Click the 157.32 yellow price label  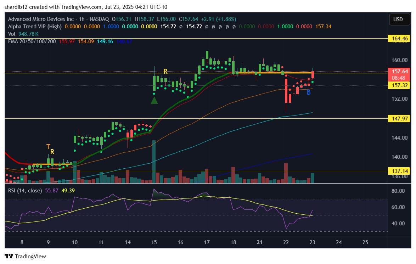[399, 85]
